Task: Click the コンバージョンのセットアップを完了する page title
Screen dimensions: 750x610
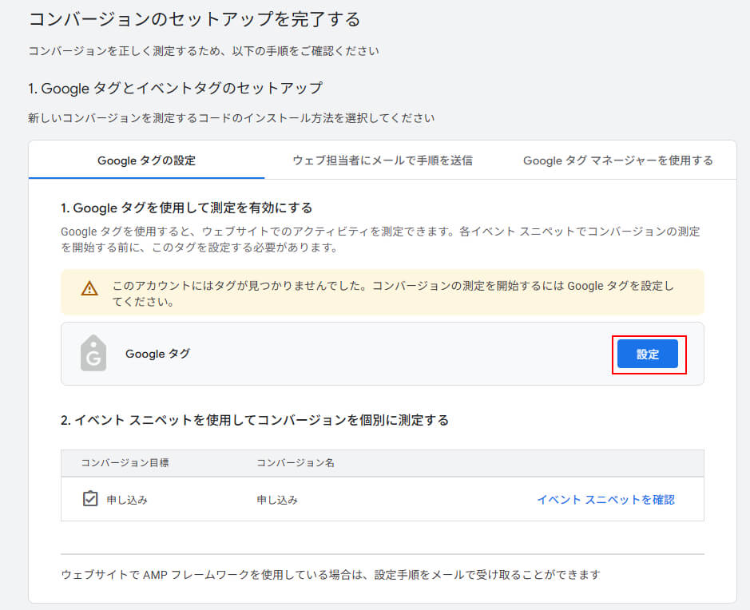Action: tap(194, 18)
